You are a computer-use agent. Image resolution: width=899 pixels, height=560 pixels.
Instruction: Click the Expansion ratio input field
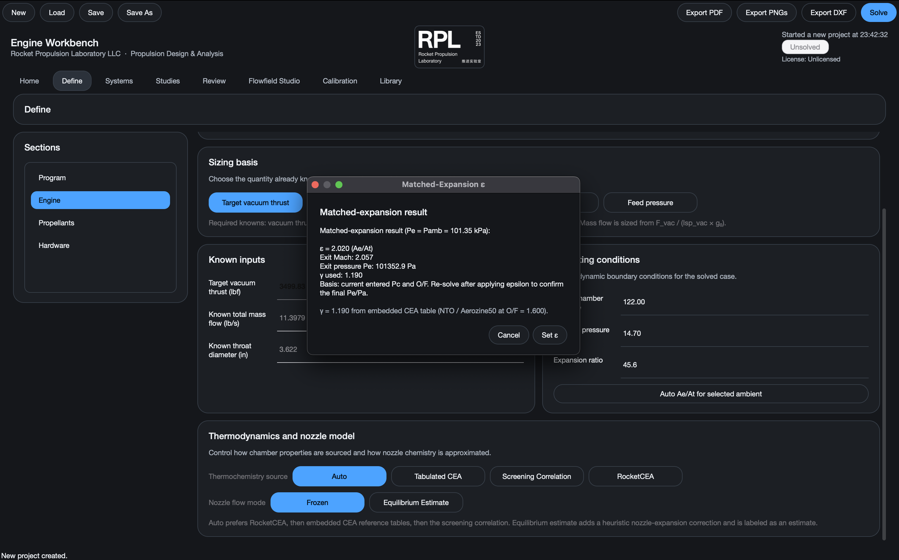point(744,365)
